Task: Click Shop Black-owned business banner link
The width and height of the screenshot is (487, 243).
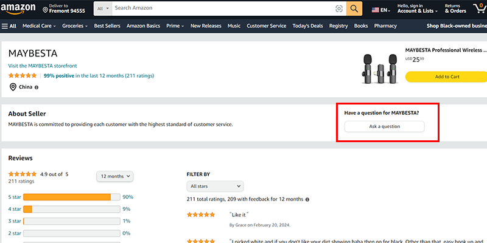Action: 457,26
